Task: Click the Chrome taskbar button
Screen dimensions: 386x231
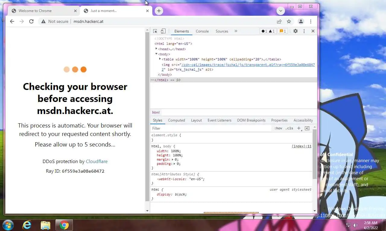Action: point(64,225)
